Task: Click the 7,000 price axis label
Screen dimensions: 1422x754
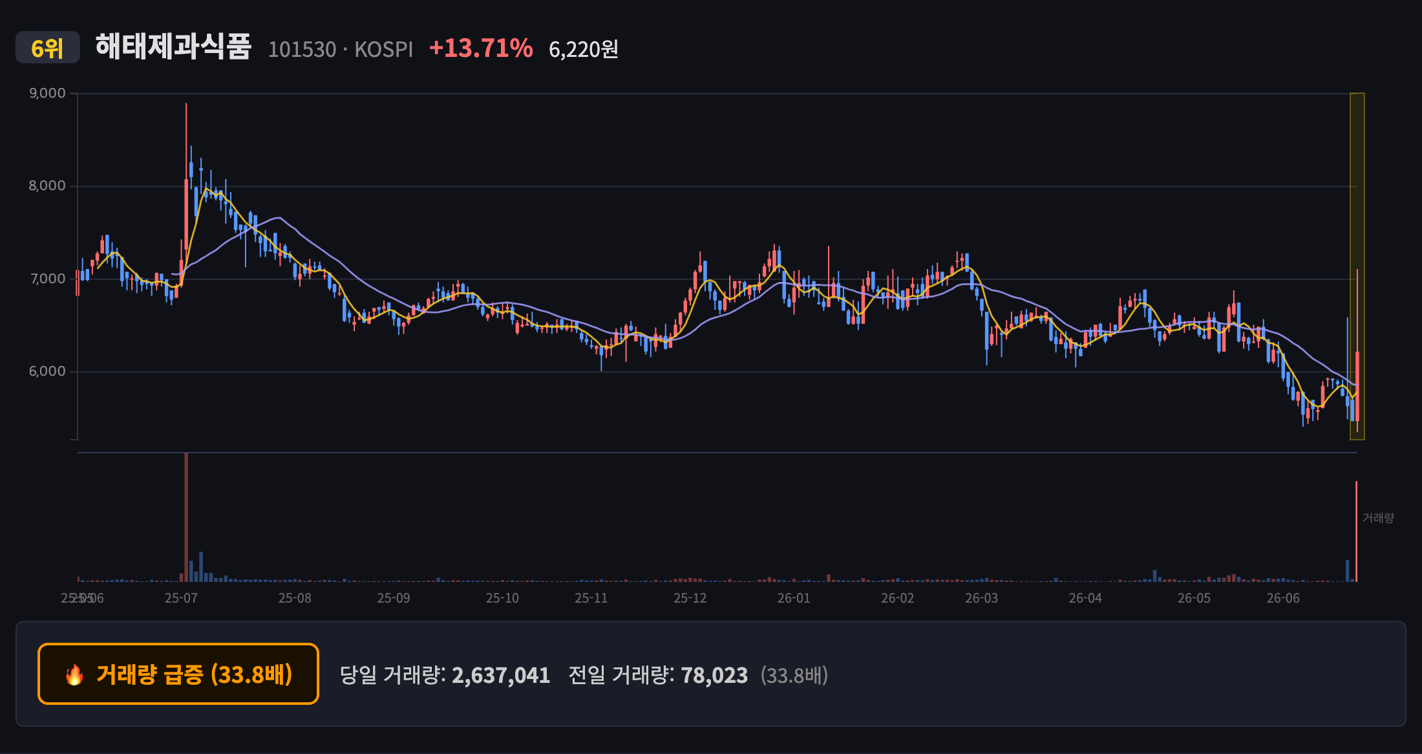Action: pyautogui.click(x=48, y=279)
